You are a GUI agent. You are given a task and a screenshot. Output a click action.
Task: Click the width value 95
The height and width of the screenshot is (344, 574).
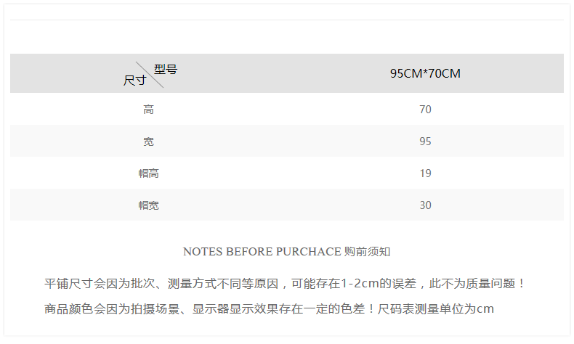coord(425,142)
